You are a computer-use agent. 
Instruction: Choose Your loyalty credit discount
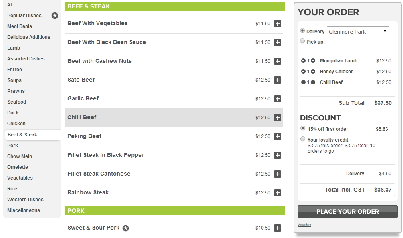303,139
